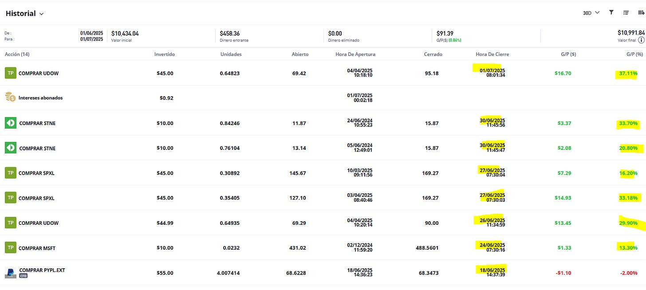Open COMPRAR SPXL opened 10/03/2025
The image size is (646, 290).
36,173
